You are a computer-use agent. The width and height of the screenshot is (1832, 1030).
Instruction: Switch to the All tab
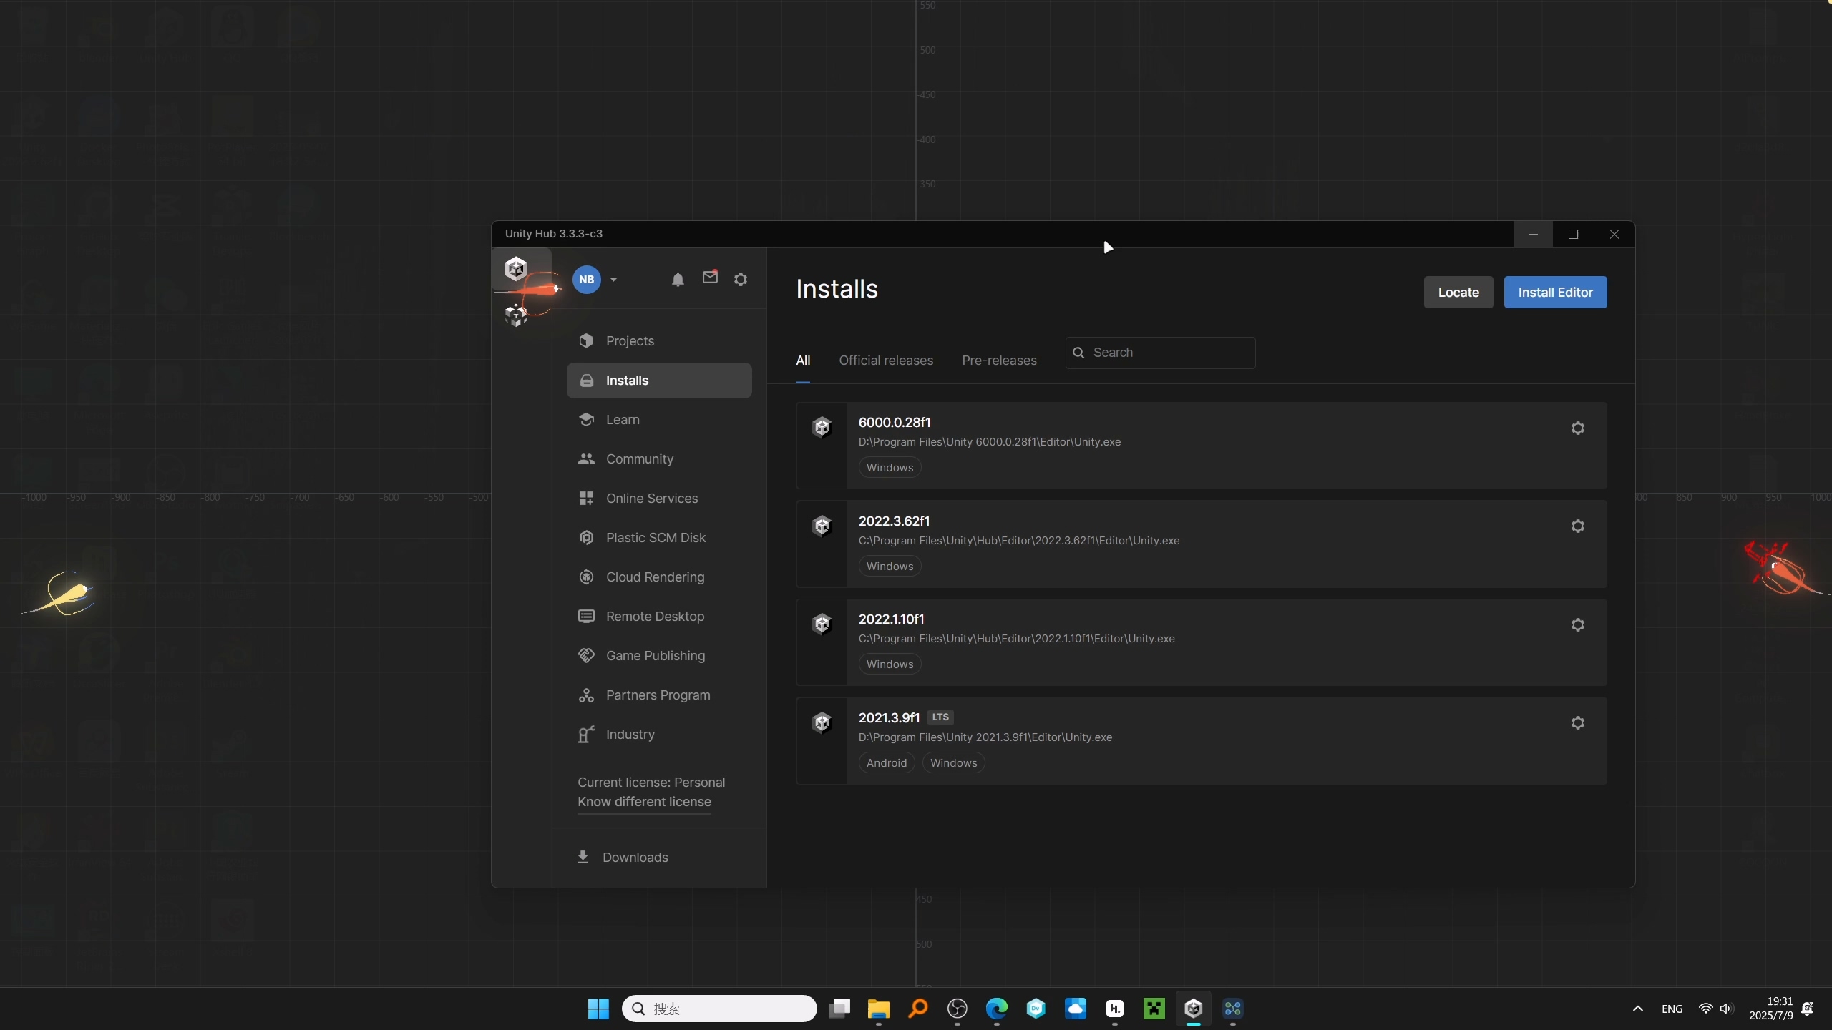point(803,360)
